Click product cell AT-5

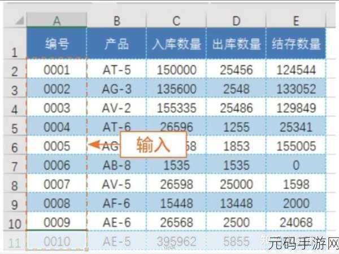pos(117,68)
